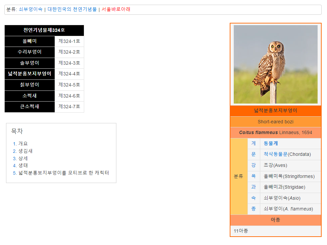
Task: Go to the 큰소쩍새 article link
Action: click(x=30, y=107)
